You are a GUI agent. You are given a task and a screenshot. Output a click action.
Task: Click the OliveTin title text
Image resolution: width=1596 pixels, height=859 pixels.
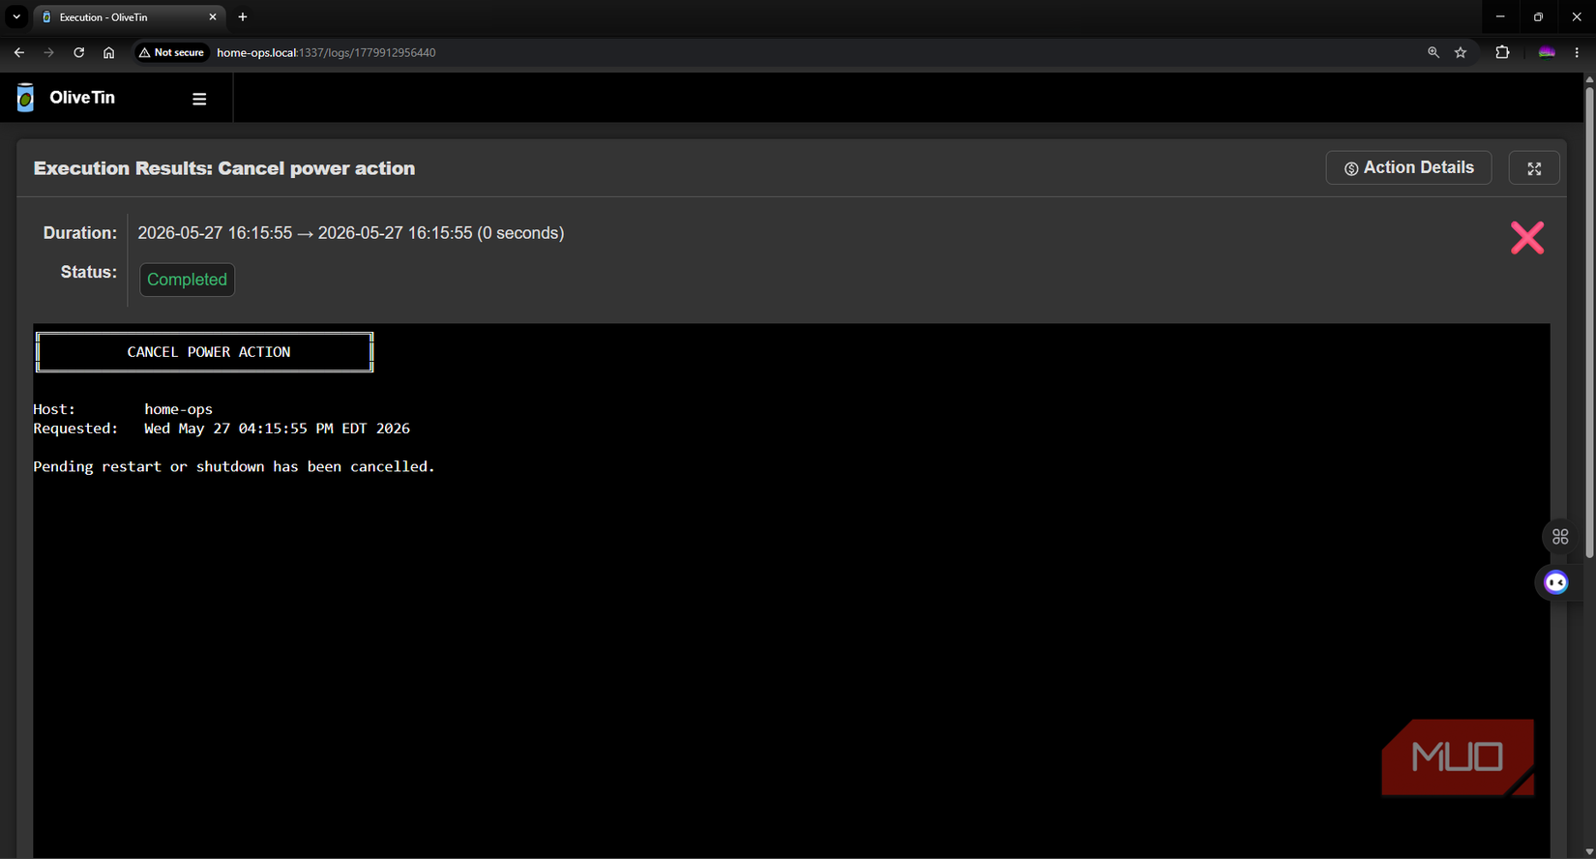(82, 98)
